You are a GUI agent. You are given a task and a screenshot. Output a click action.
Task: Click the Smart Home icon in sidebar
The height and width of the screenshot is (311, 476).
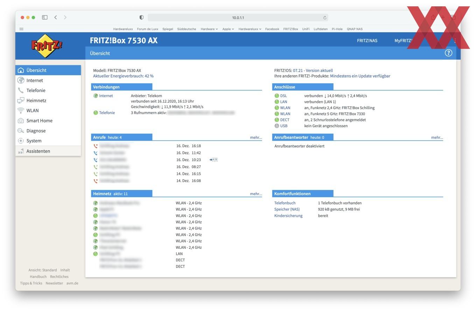21,121
